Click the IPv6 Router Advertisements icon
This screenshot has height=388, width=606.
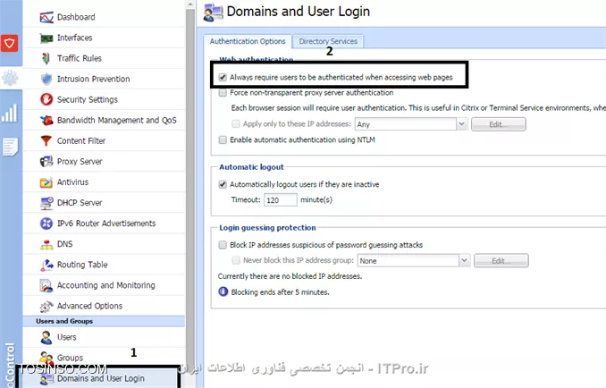click(x=46, y=224)
